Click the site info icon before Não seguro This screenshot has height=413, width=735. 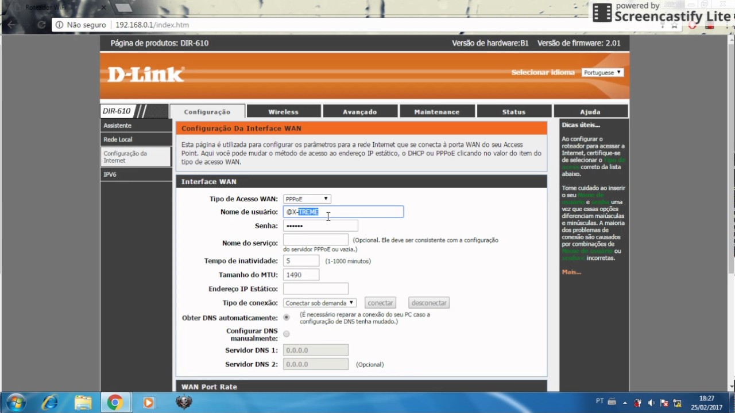60,25
